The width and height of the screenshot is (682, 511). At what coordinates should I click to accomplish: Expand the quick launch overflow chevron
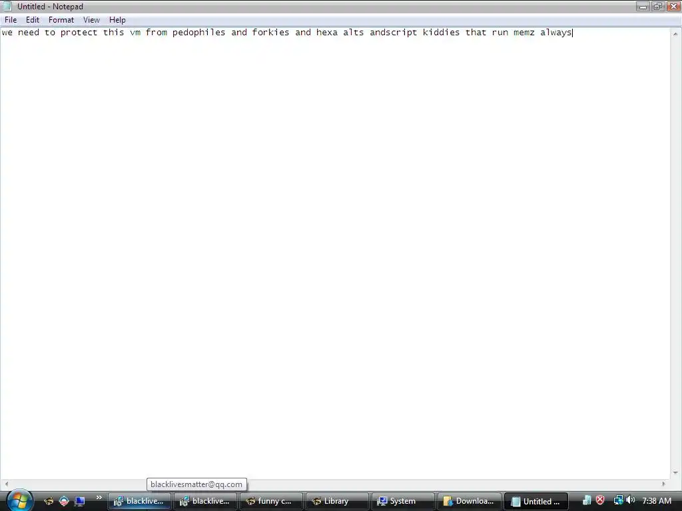[x=99, y=498]
